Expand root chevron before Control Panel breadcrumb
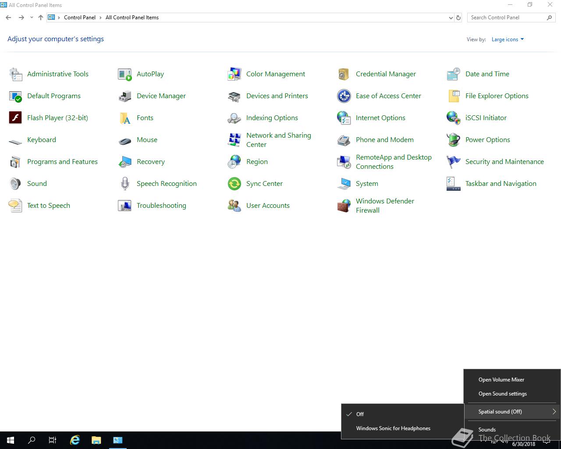Image resolution: width=561 pixels, height=449 pixels. [x=59, y=18]
